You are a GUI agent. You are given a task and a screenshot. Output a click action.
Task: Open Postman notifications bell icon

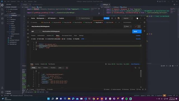tap(115, 18)
